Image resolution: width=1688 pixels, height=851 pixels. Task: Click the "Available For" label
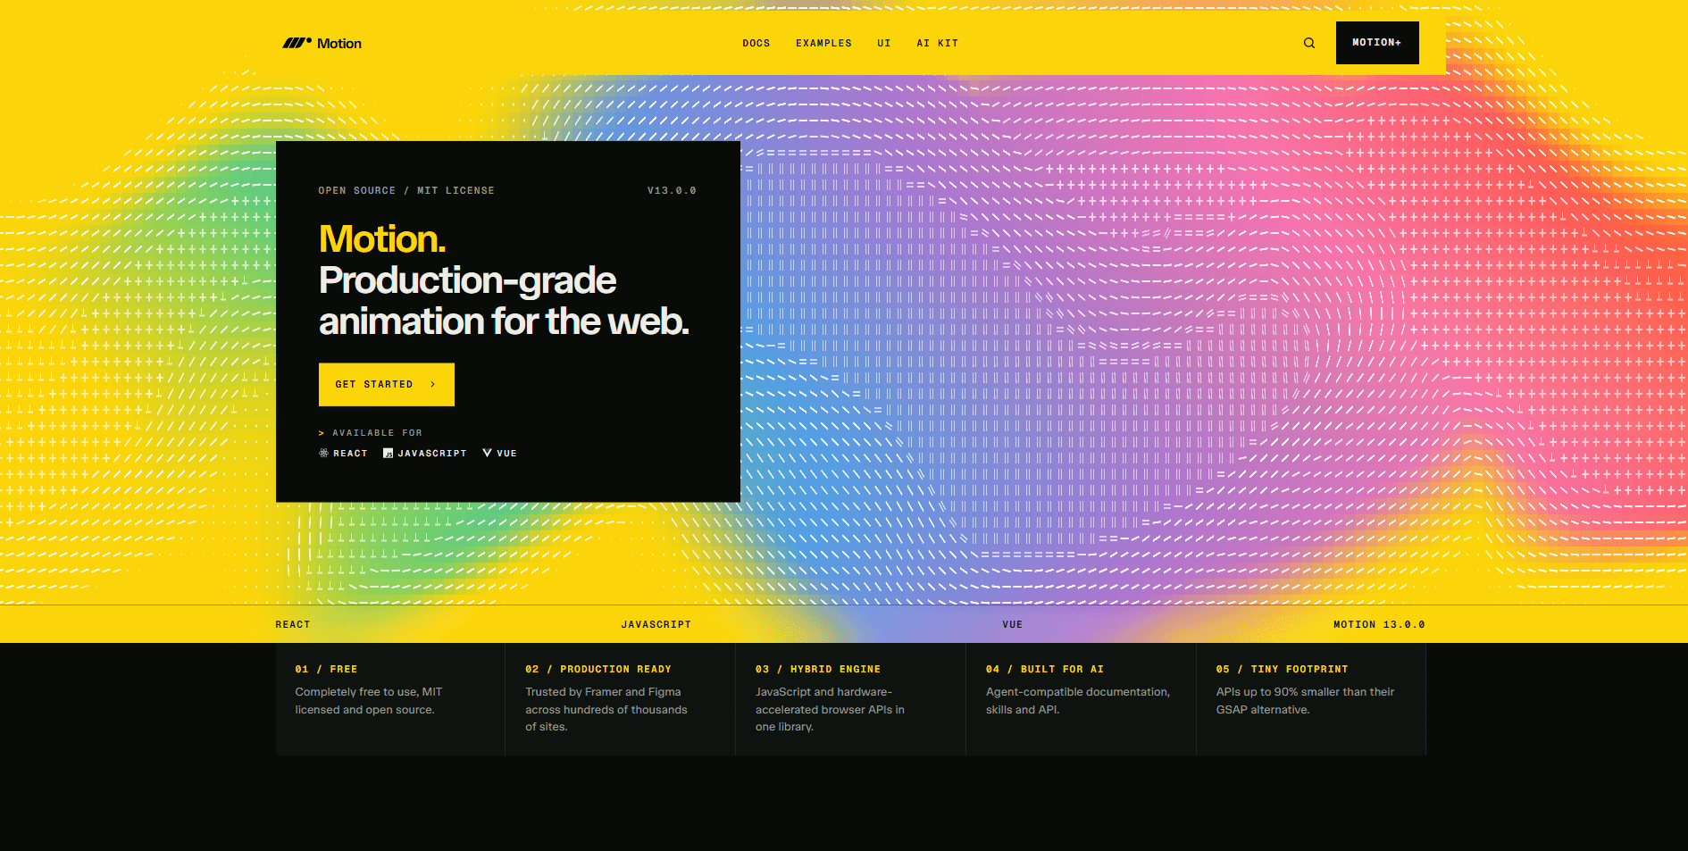tap(377, 433)
